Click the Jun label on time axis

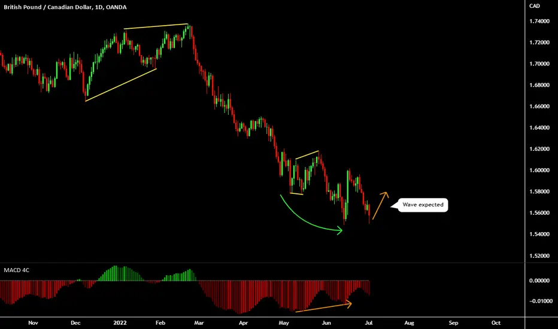(x=326, y=323)
